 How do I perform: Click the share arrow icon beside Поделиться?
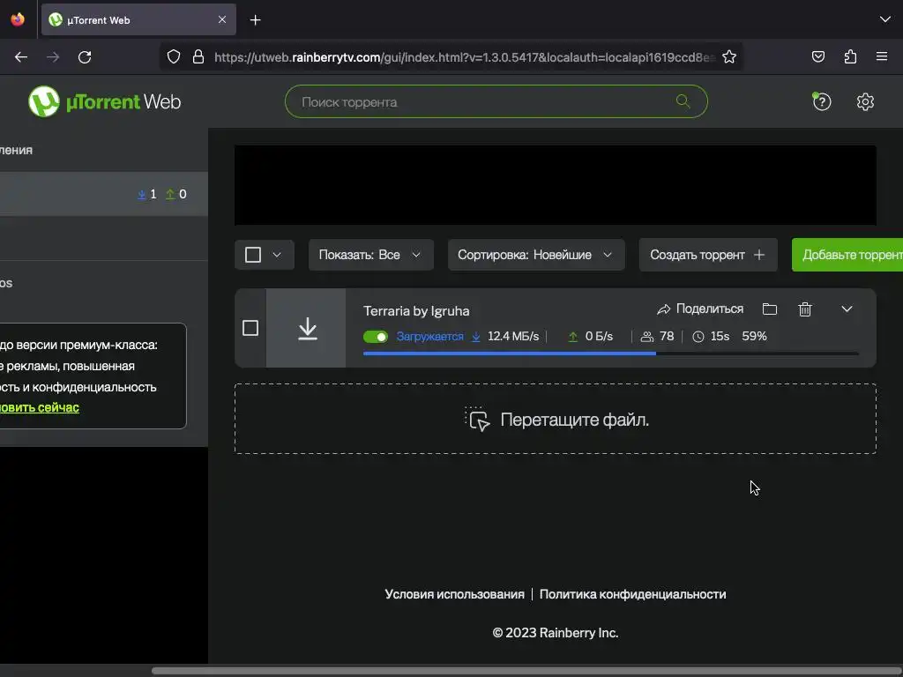pos(663,309)
